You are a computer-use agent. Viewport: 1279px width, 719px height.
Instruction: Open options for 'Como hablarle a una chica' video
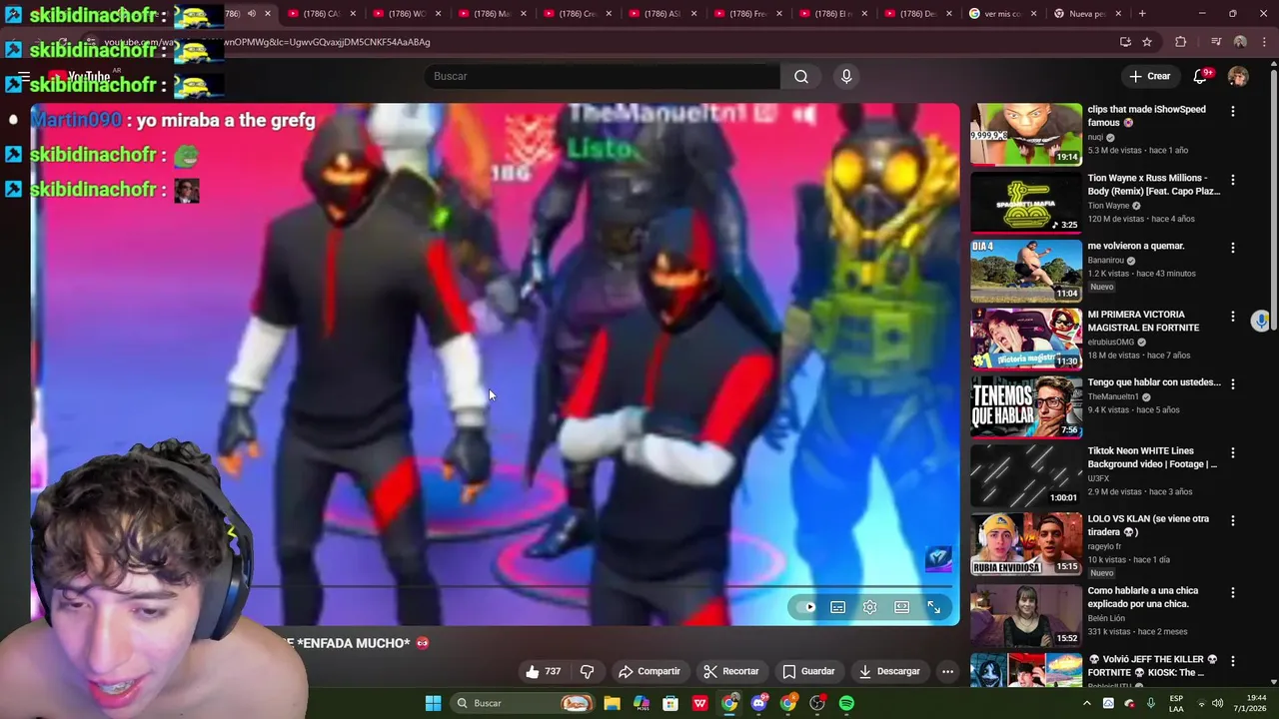1233,592
